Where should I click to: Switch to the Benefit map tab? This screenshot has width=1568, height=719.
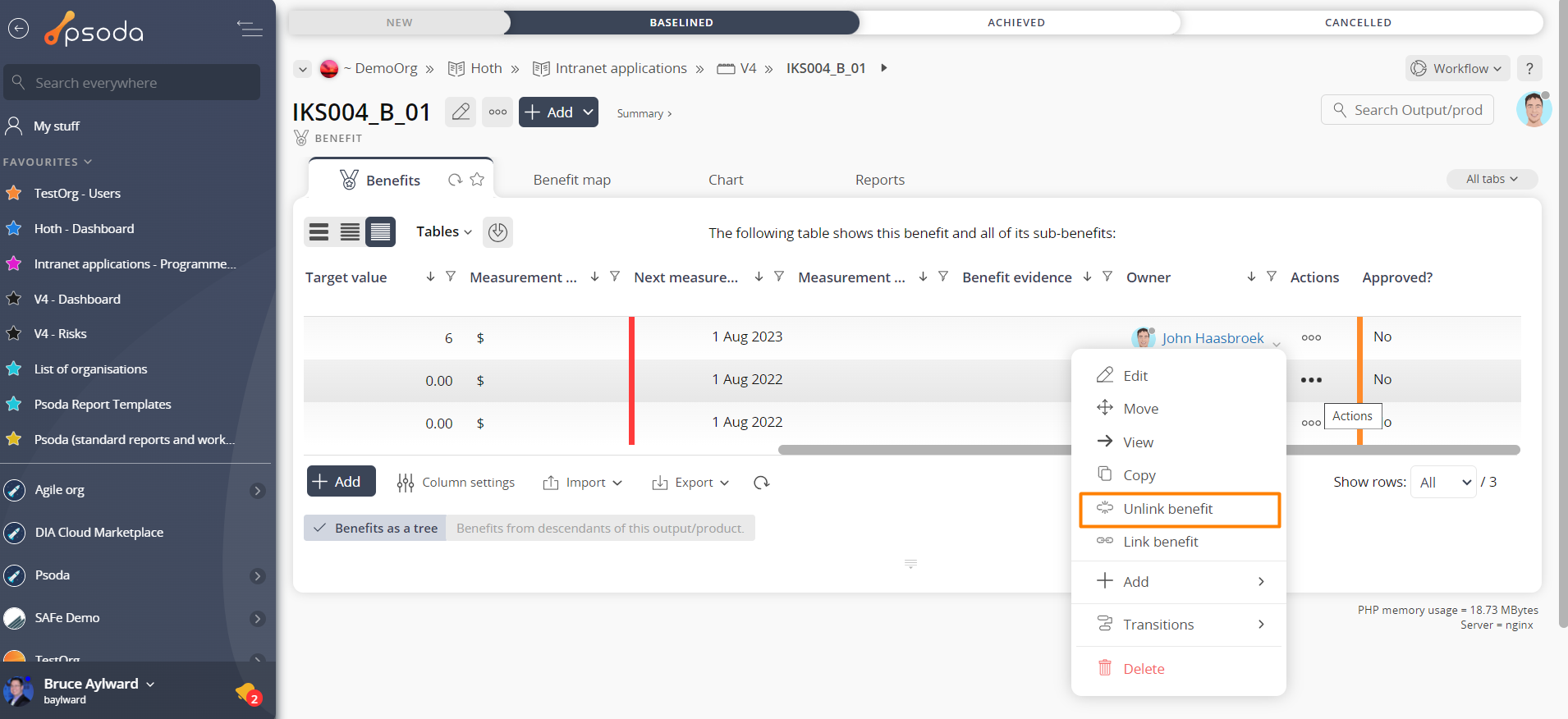pyautogui.click(x=571, y=180)
